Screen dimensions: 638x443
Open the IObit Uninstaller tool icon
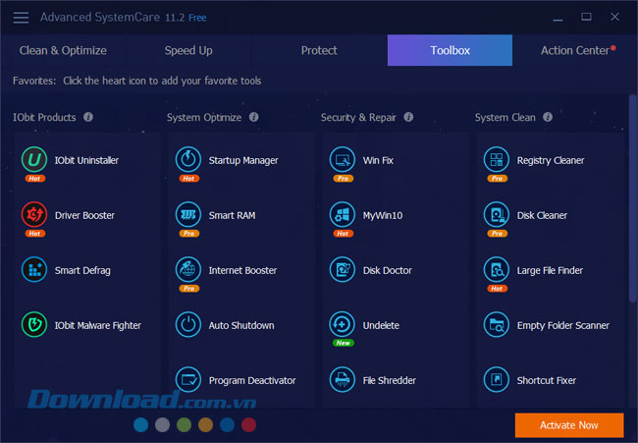34,159
